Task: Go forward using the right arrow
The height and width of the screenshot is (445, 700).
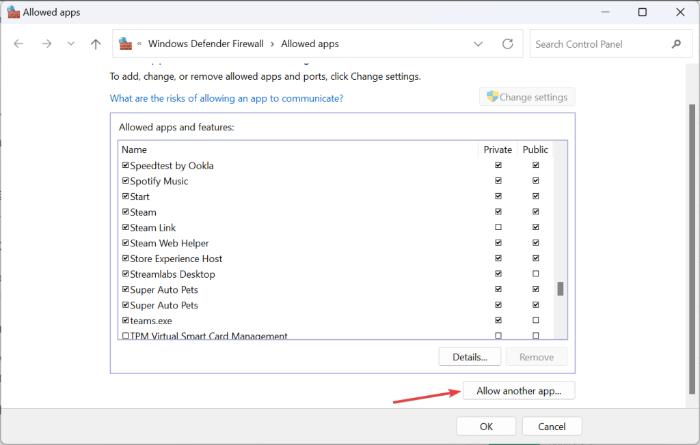Action: pyautogui.click(x=46, y=44)
